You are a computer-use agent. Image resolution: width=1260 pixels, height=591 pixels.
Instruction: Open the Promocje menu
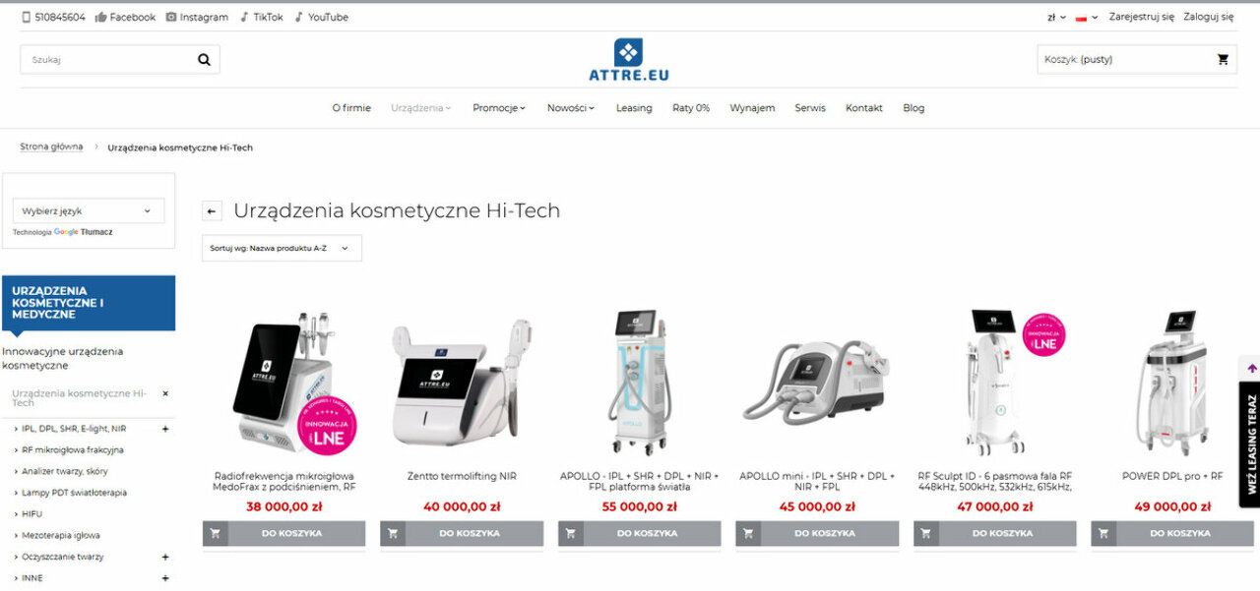(x=499, y=108)
